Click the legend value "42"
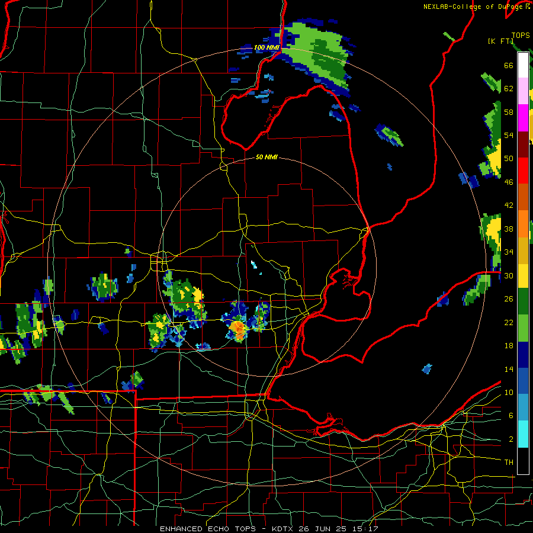This screenshot has height=533, width=533. click(x=509, y=206)
